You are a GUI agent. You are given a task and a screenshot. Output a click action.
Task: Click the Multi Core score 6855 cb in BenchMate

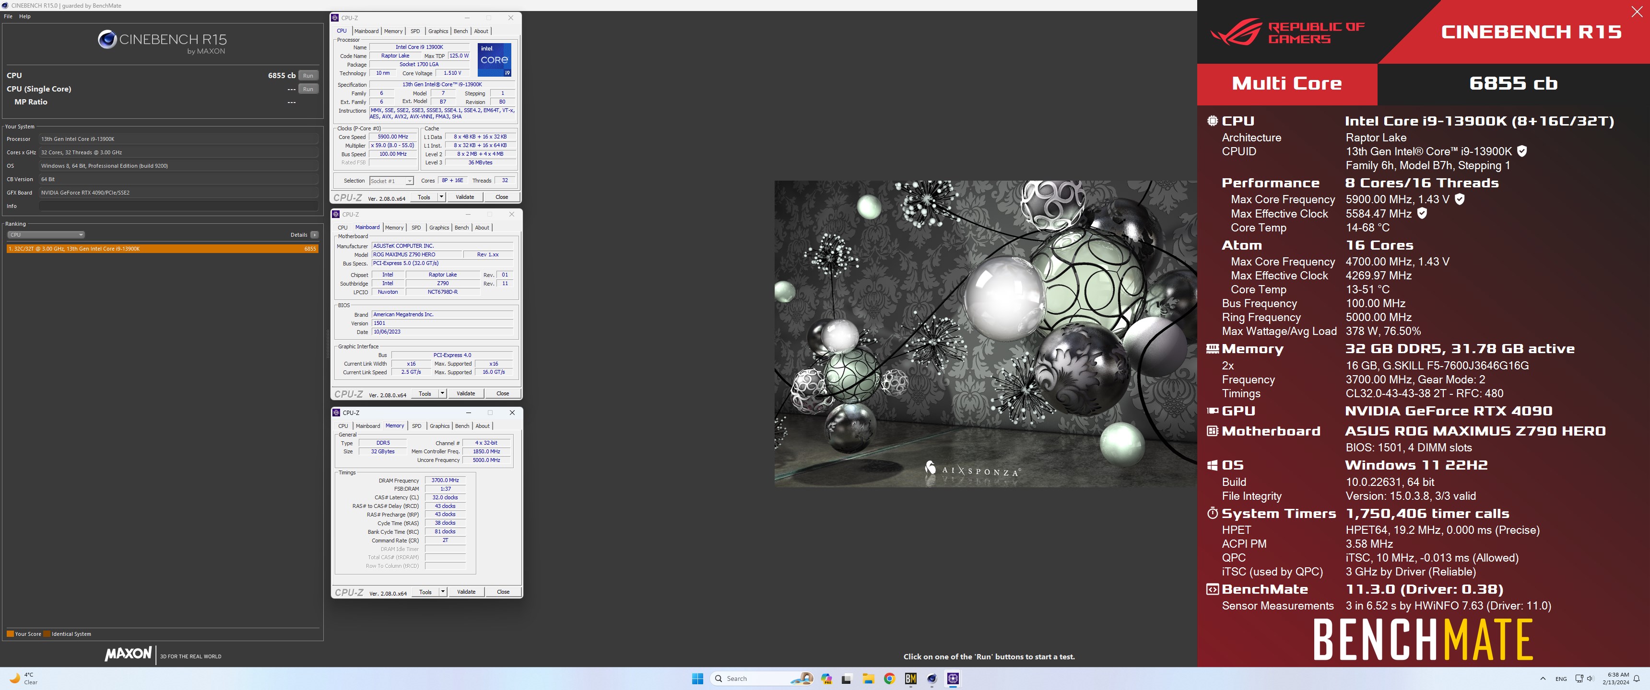pyautogui.click(x=1513, y=83)
